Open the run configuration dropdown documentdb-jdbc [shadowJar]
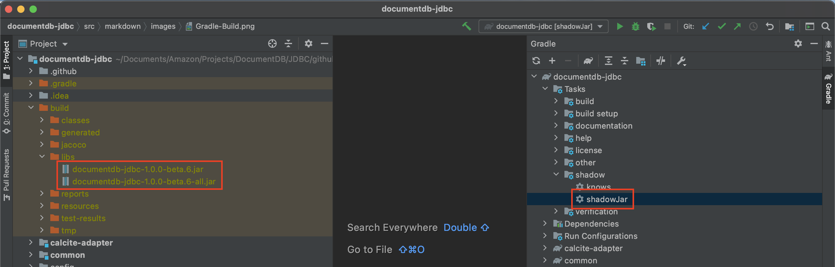The width and height of the screenshot is (835, 267). click(x=543, y=26)
